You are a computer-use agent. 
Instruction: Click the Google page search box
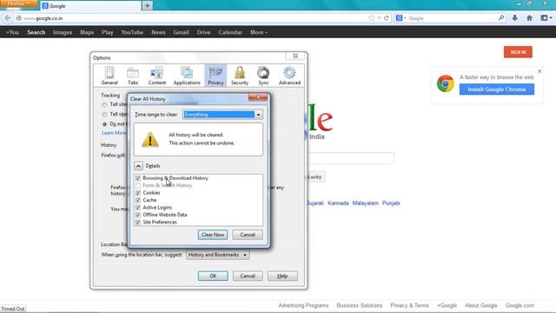[351, 158]
